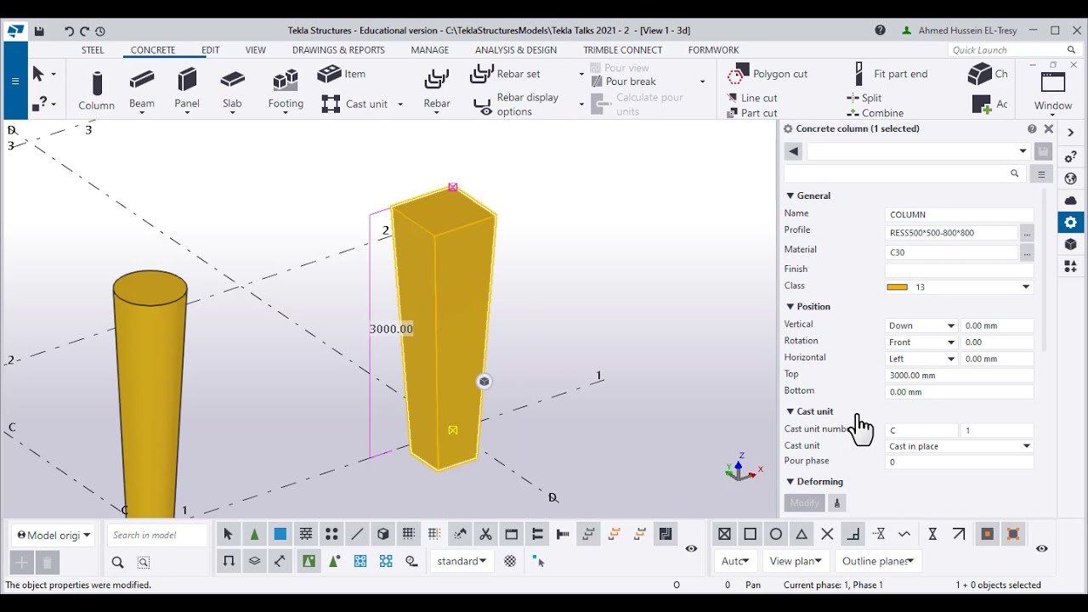The image size is (1088, 612).
Task: Switch to the VIEW ribbon tab
Action: click(x=255, y=50)
